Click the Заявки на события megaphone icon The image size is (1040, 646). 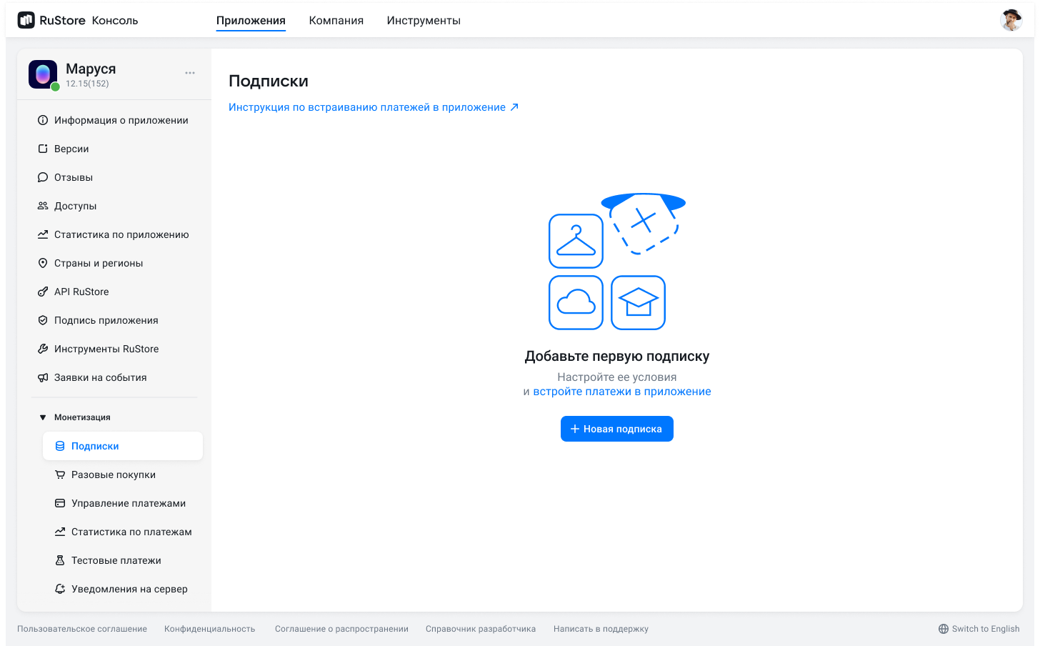click(43, 377)
